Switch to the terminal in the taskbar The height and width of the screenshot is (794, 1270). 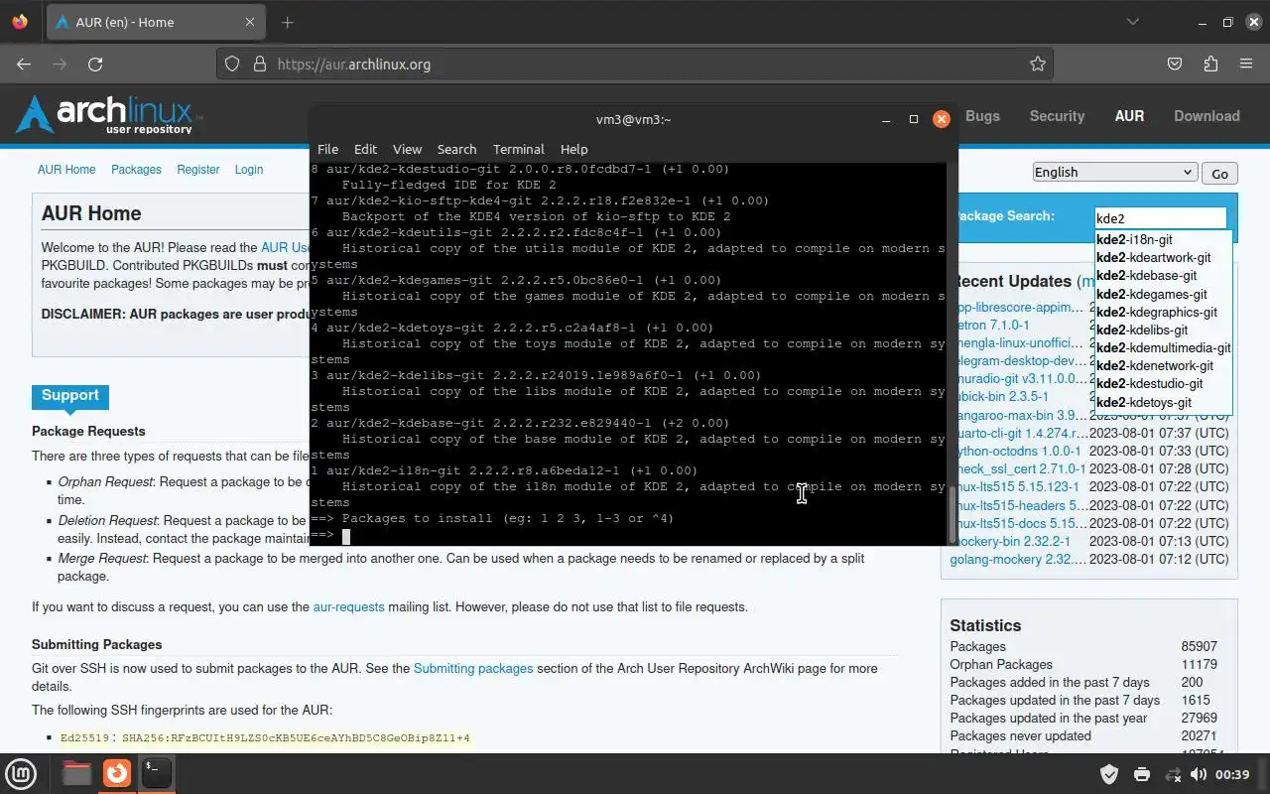[x=156, y=772]
